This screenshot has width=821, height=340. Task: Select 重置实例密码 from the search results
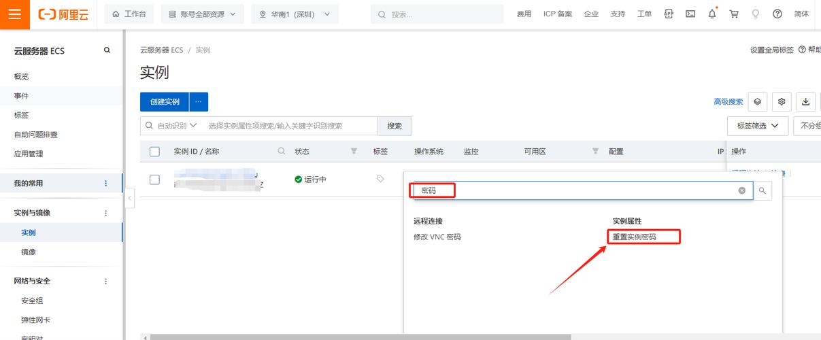[635, 237]
